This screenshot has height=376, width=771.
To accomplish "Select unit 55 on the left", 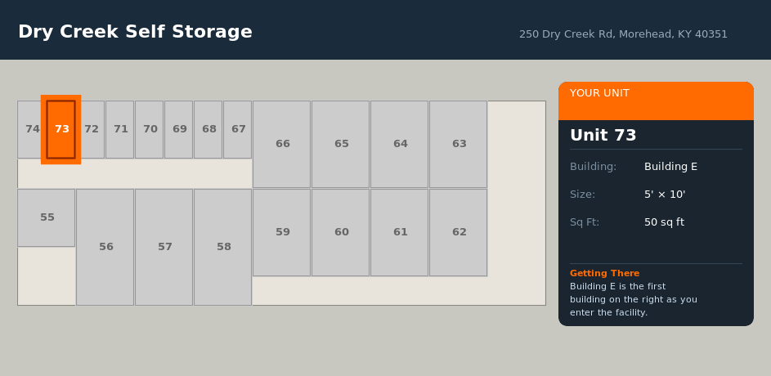I will click(47, 217).
